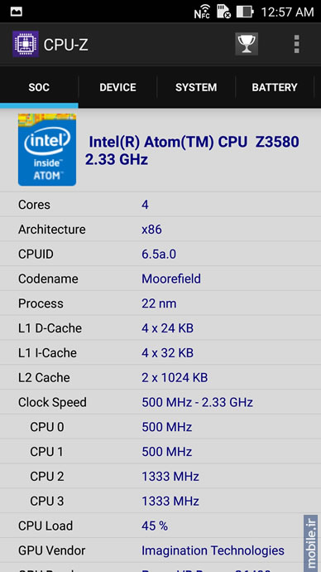Switch to the SYSTEM tab
321x572 pixels.
pyautogui.click(x=196, y=88)
